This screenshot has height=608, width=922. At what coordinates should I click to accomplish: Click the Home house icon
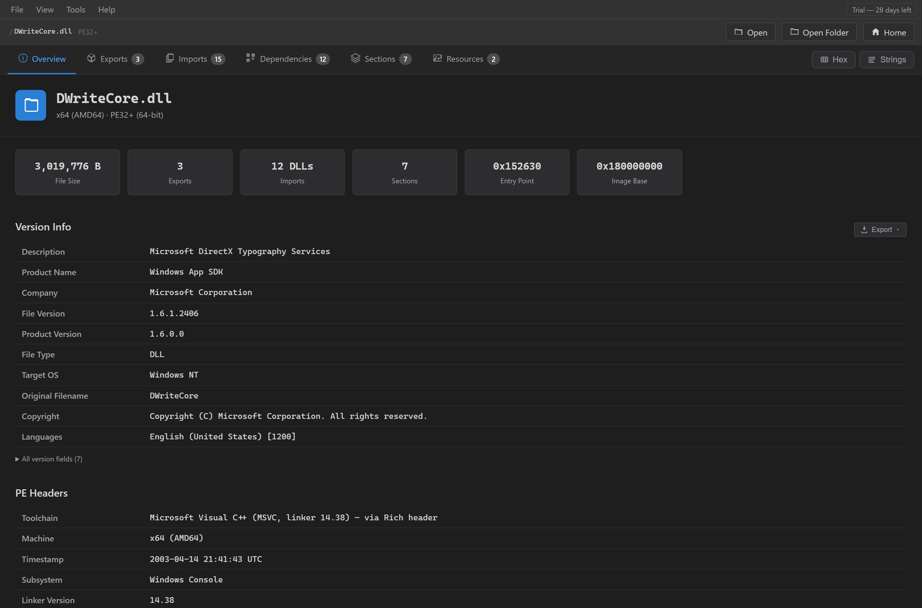(x=876, y=32)
